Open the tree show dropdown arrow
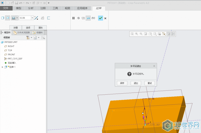 39,38
